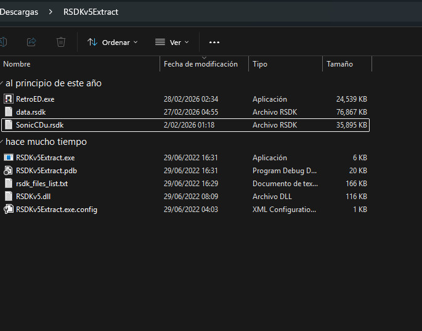
Task: Click the Delete trash can icon
Action: (61, 42)
